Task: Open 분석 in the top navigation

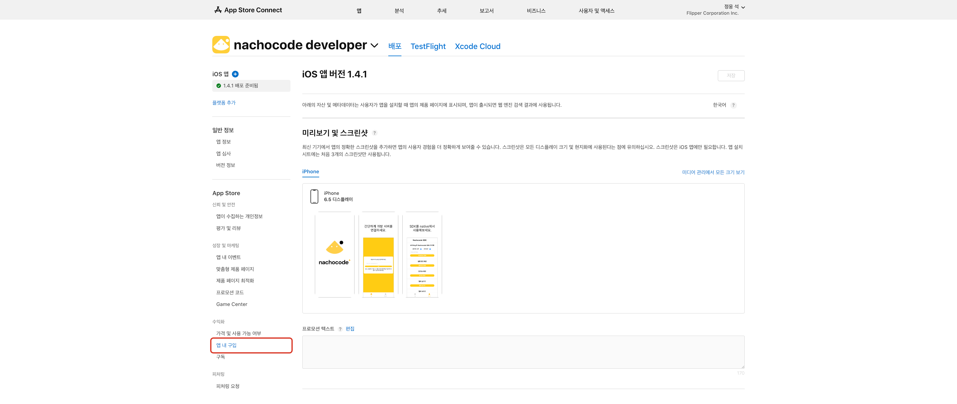Action: [x=399, y=11]
